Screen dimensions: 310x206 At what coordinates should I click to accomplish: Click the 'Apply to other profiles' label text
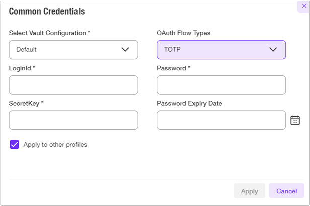55,145
